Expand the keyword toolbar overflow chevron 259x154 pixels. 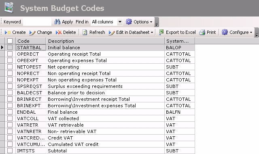[157, 22]
